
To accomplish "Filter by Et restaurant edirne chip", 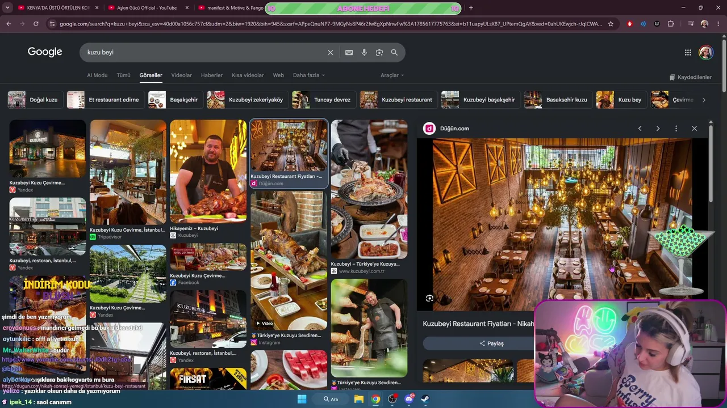I will [x=105, y=100].
